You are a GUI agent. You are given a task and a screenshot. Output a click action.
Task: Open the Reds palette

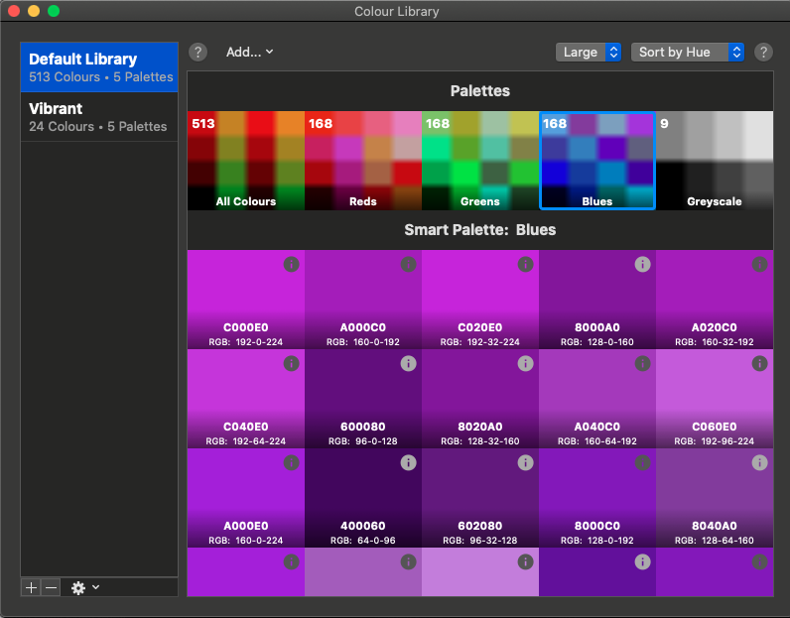click(x=363, y=161)
